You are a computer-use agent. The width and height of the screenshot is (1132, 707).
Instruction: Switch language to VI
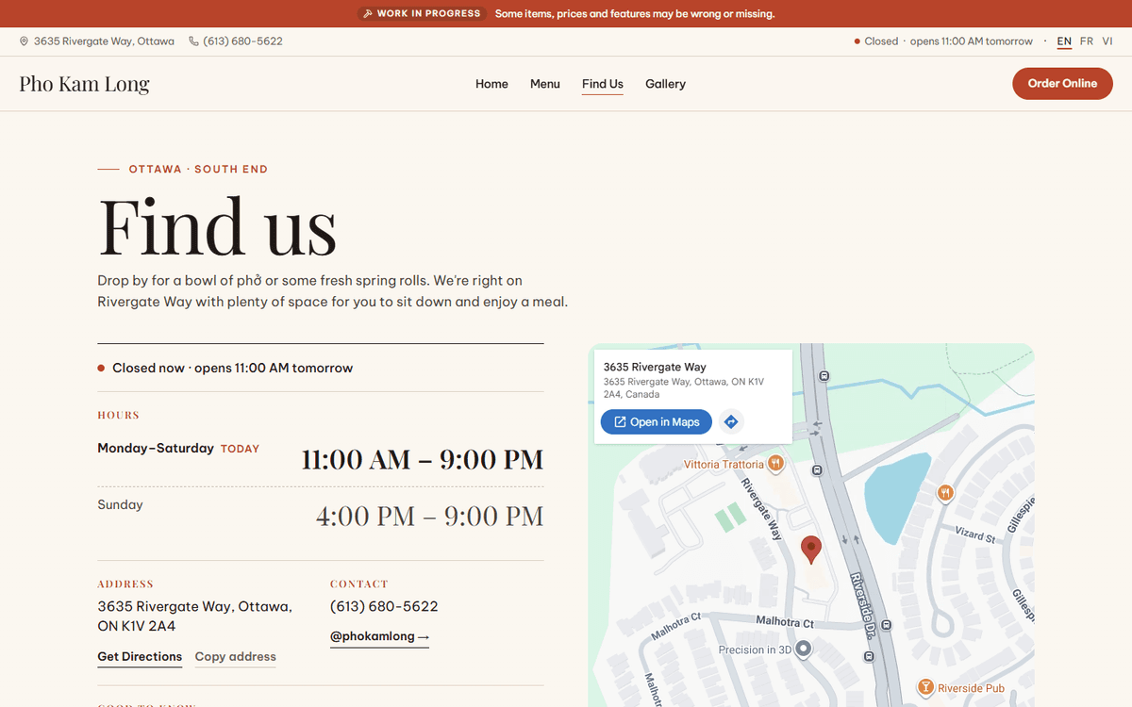[1107, 41]
